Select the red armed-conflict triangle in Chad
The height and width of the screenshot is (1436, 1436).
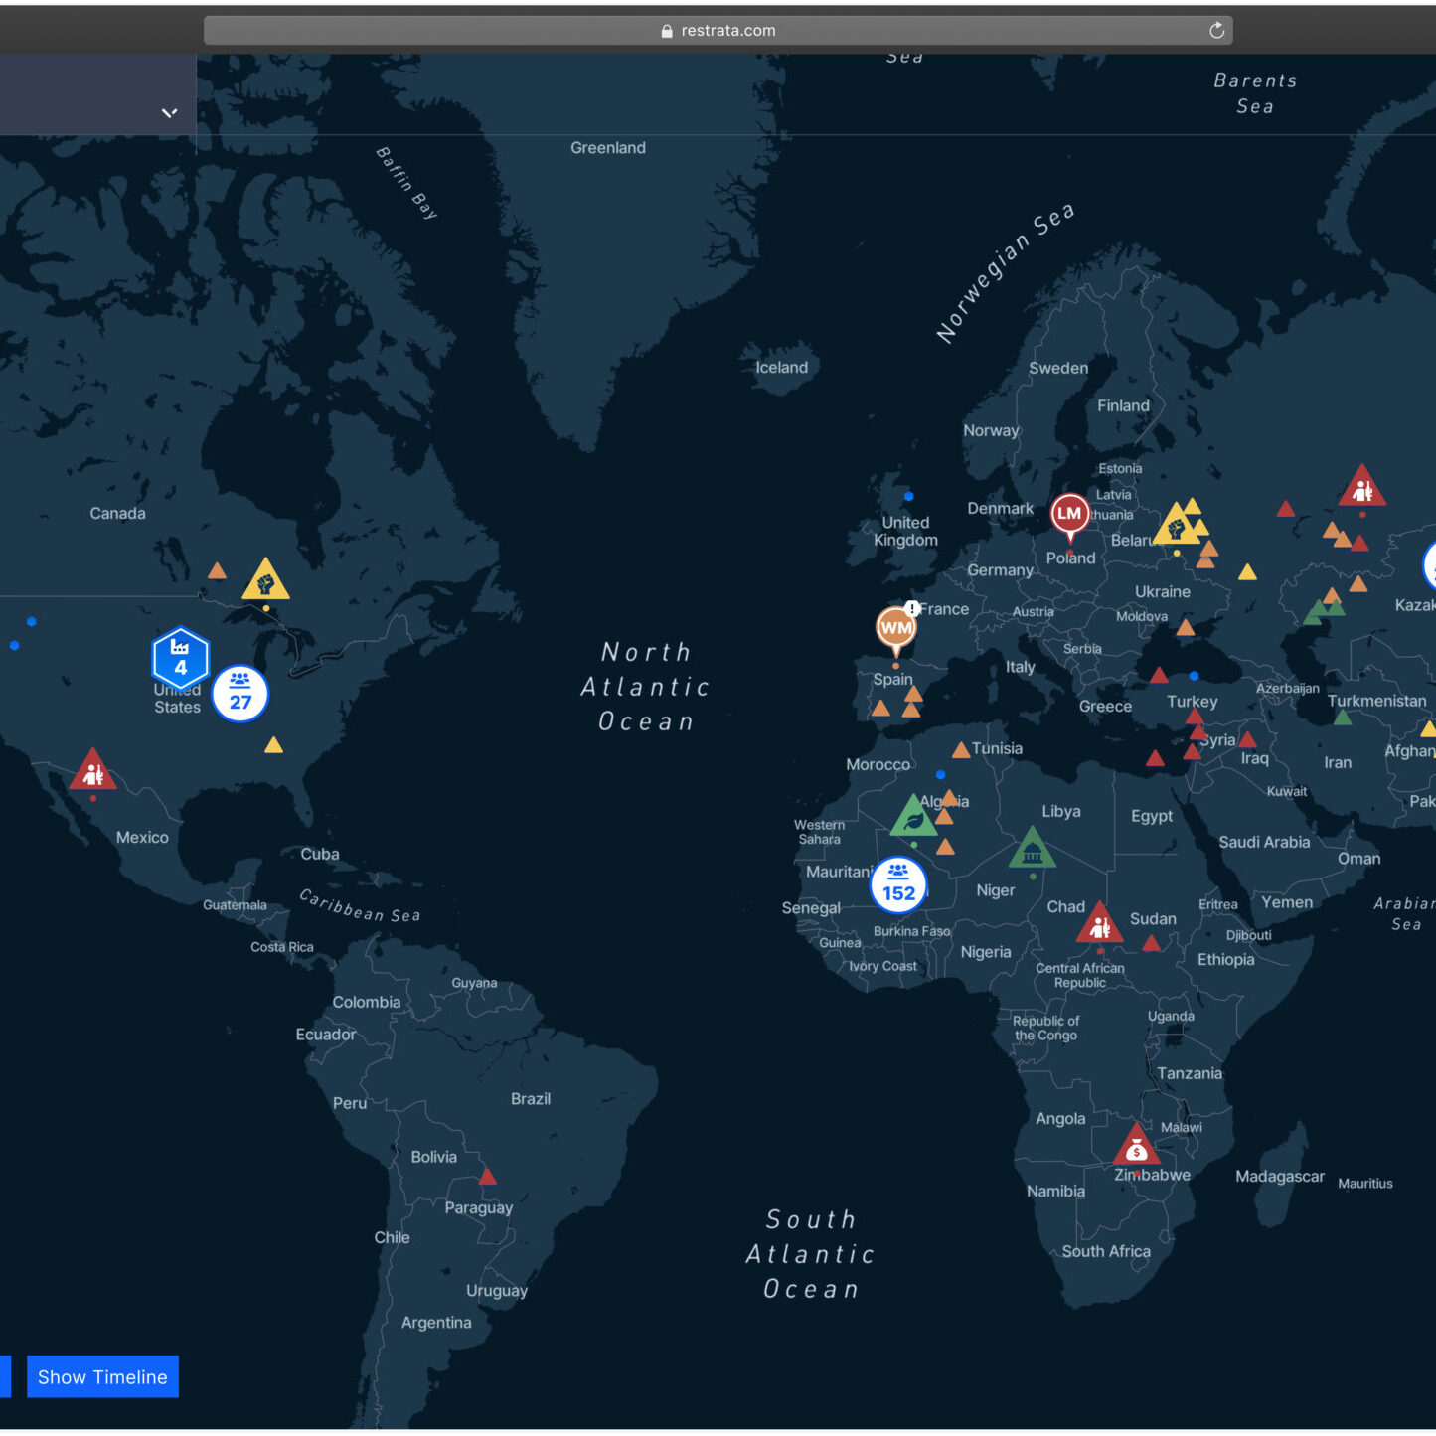[1100, 923]
